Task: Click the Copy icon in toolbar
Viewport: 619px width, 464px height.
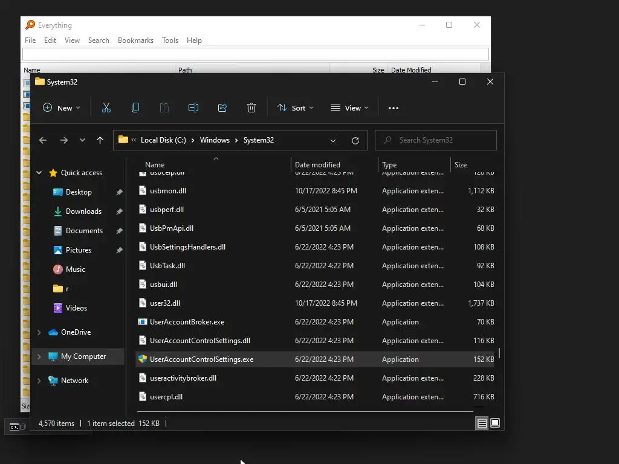Action: click(x=135, y=108)
